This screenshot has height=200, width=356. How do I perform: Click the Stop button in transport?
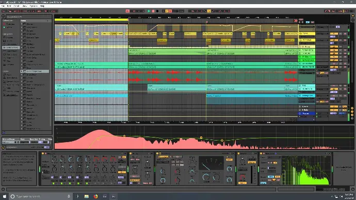click(153, 11)
